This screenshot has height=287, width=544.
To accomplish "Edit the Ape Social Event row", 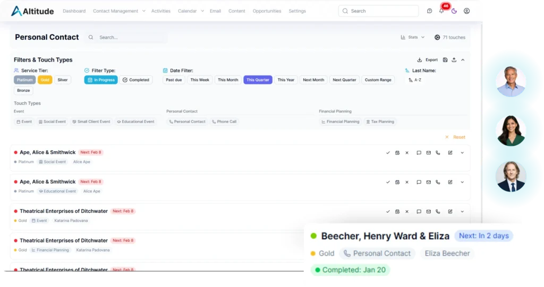I will (x=450, y=153).
